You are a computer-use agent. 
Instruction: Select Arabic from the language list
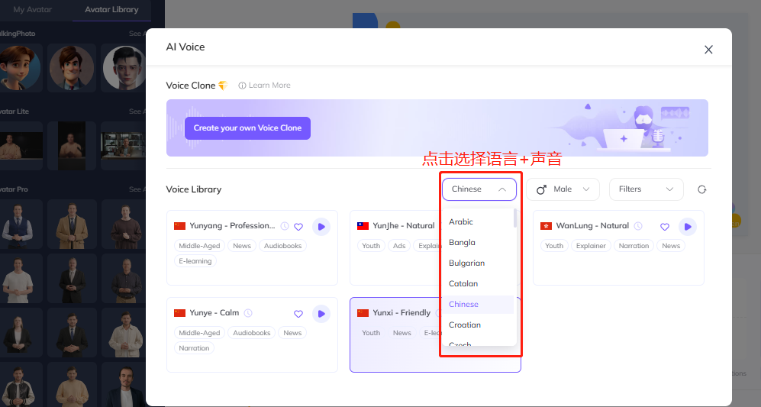tap(461, 221)
